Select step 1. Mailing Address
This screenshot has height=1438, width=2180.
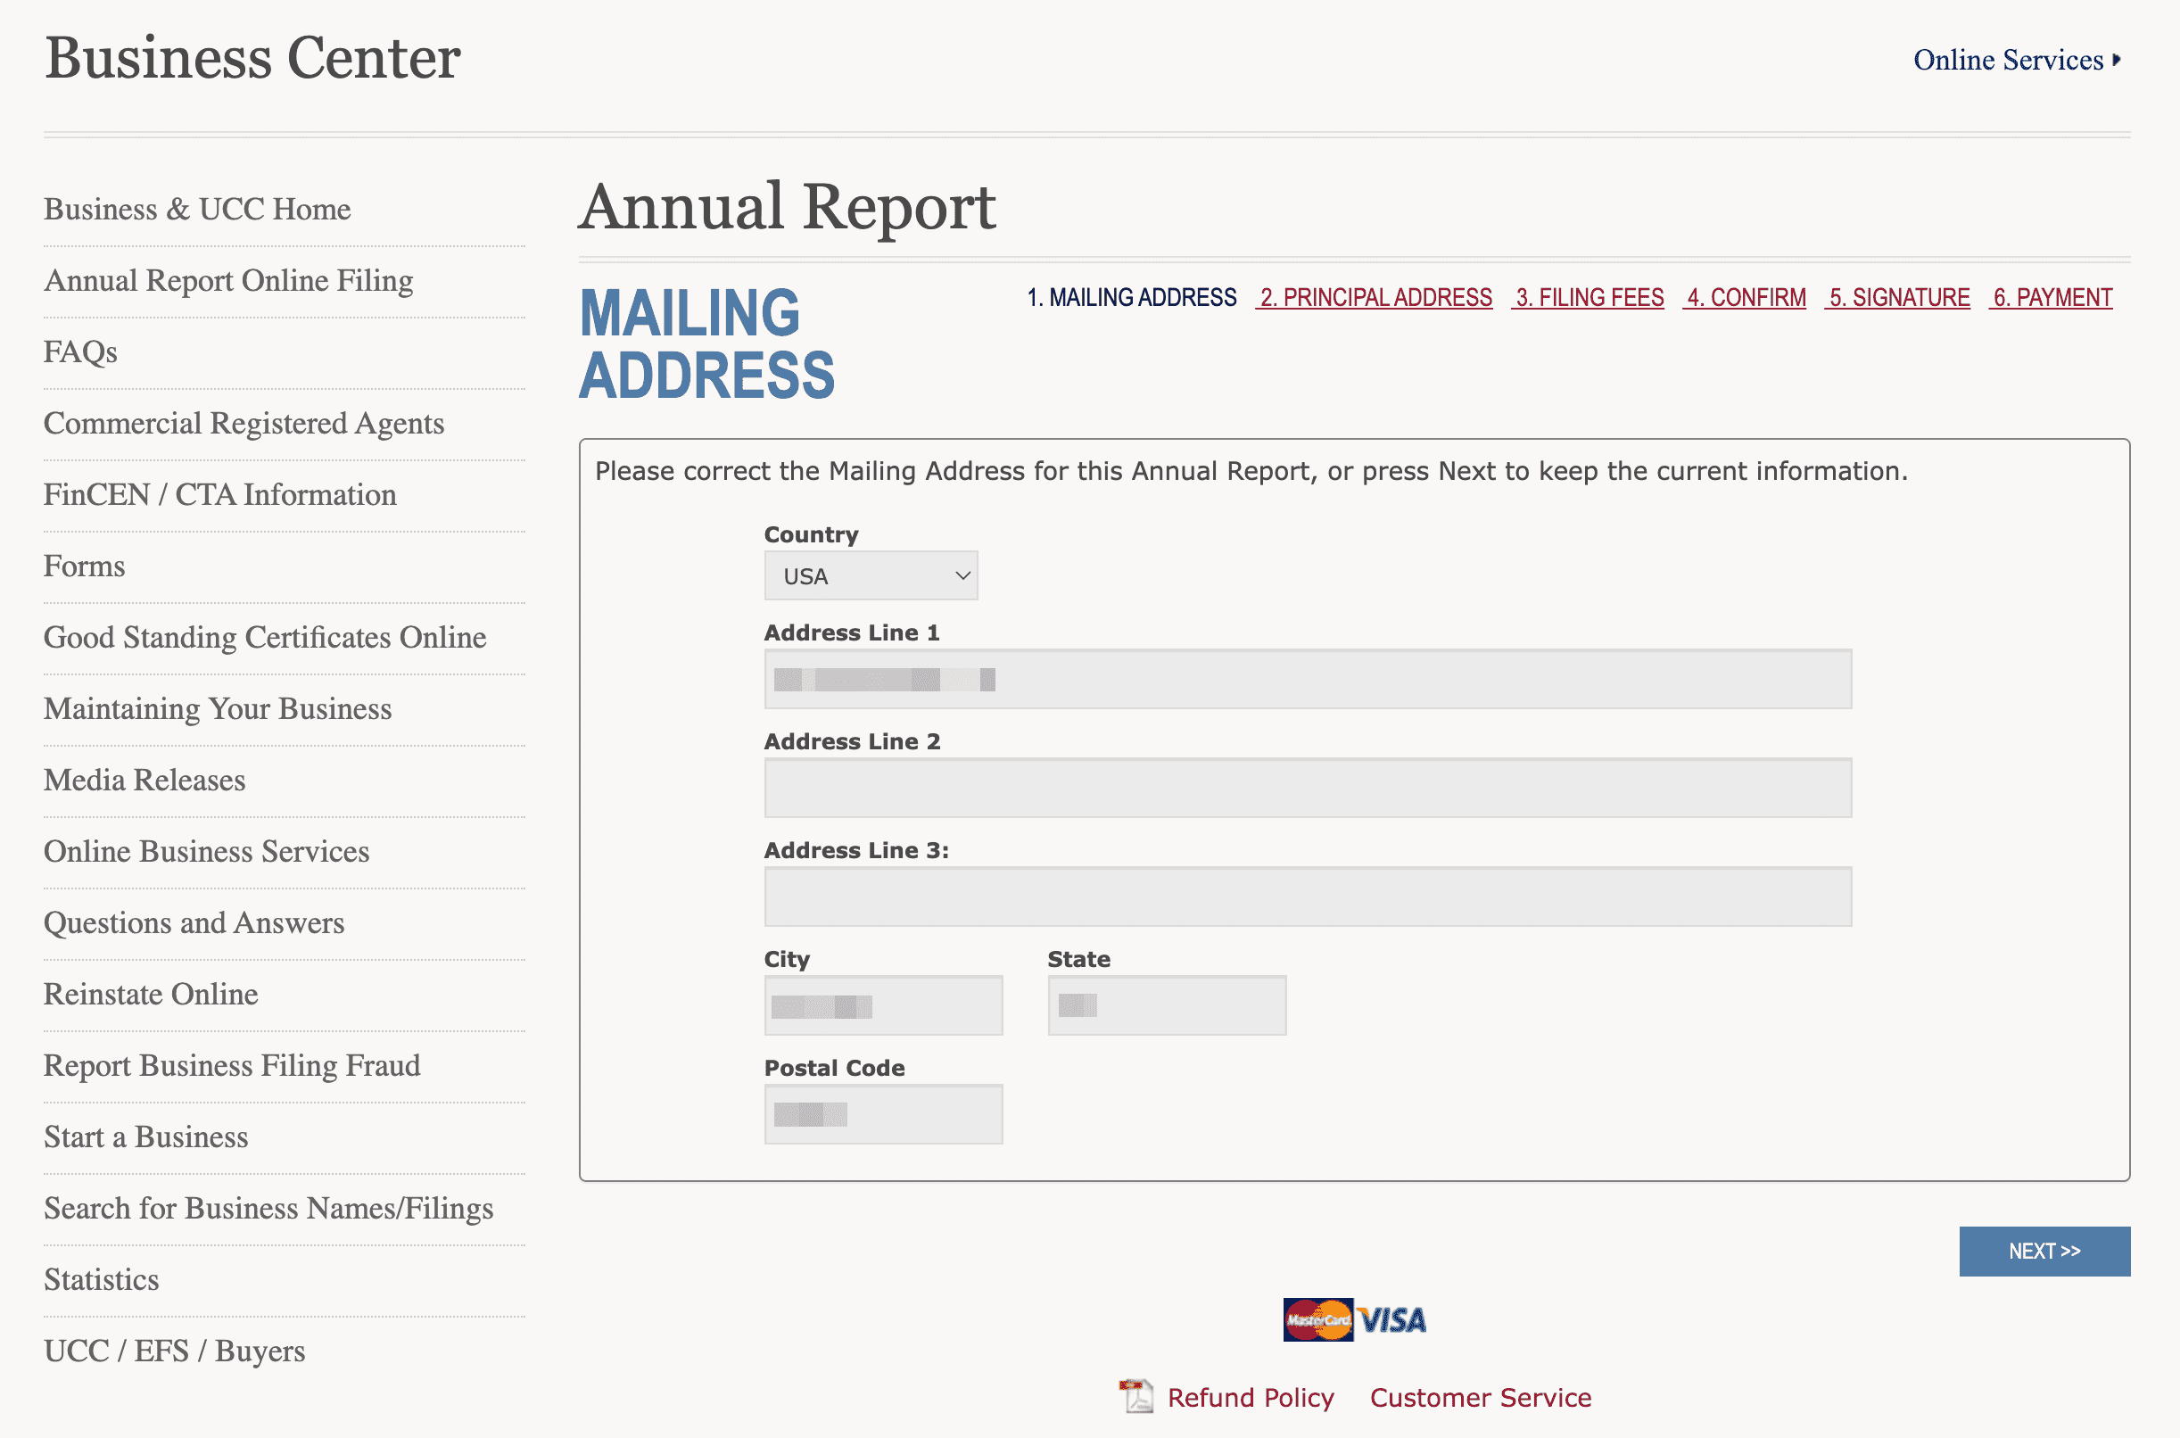point(1131,297)
